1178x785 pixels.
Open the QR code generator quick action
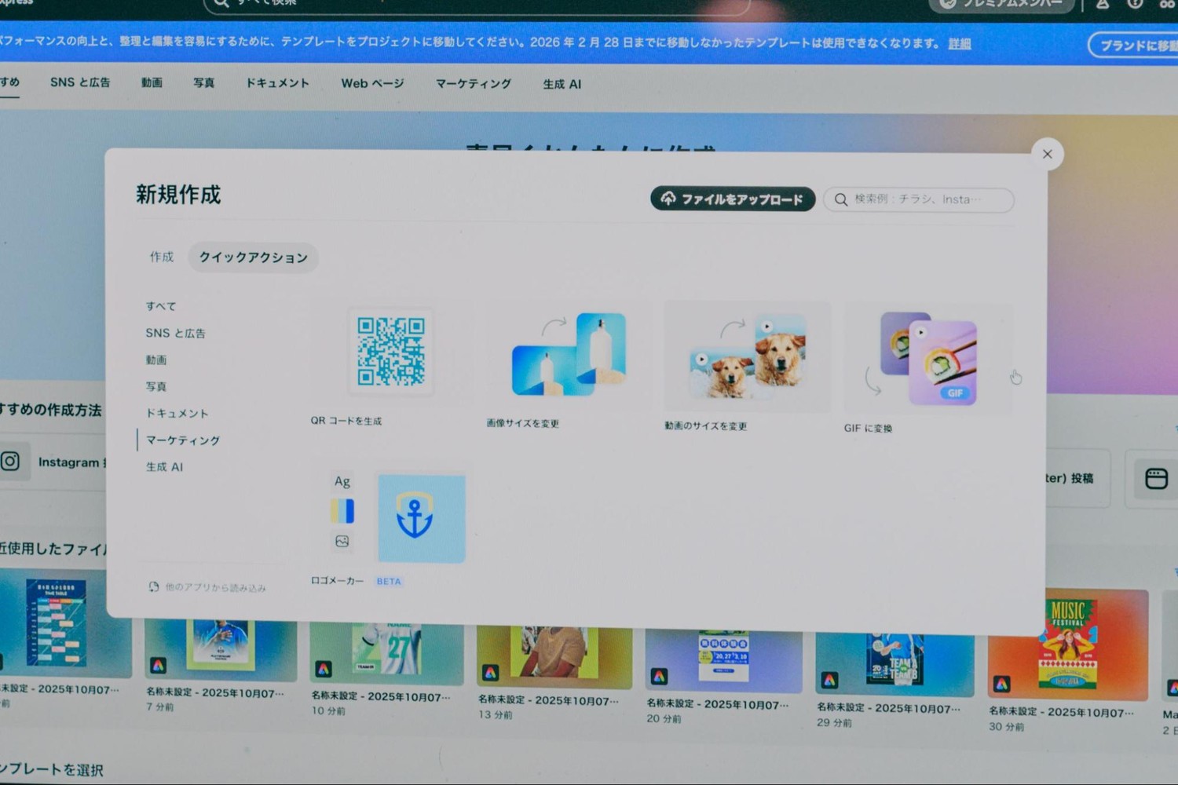click(390, 352)
